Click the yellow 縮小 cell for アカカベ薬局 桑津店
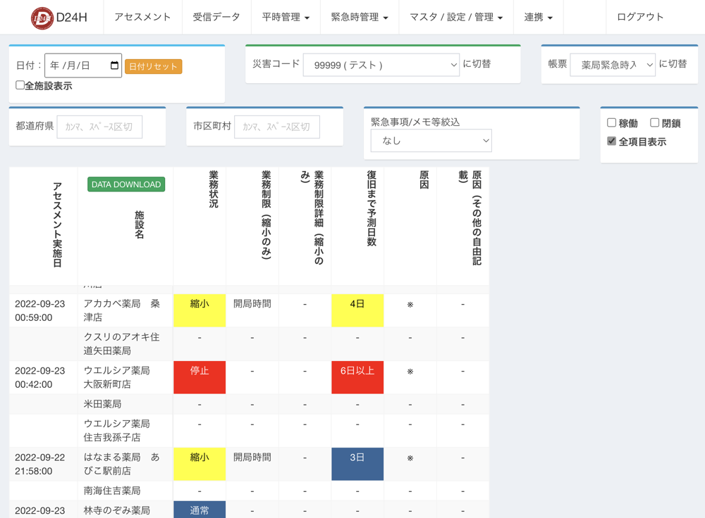 tap(200, 310)
